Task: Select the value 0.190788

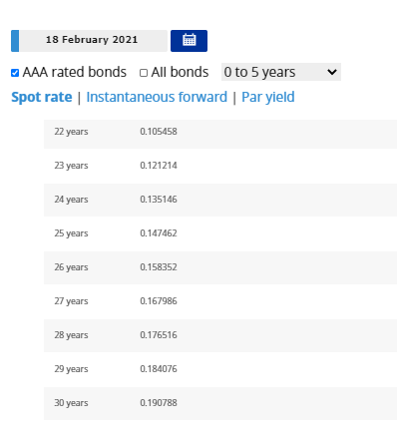Action: pos(159,403)
